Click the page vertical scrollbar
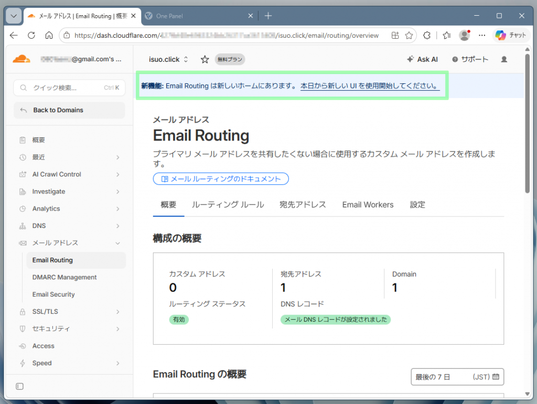The image size is (537, 404). (528, 123)
